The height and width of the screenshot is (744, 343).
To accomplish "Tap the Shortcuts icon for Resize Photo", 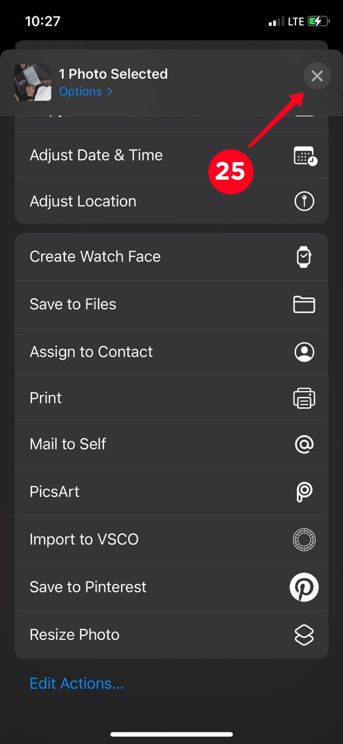I will coord(304,635).
